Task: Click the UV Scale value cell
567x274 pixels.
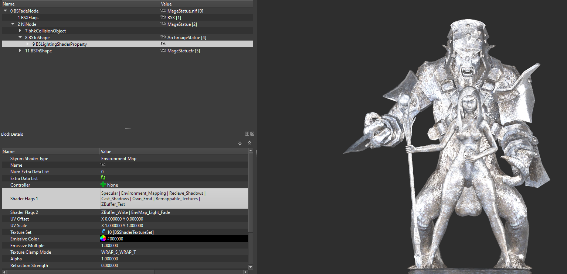Action: click(174, 226)
